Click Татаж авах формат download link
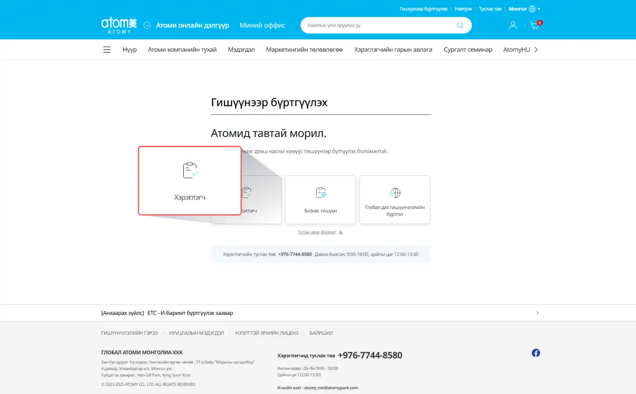Screen dimensions: 636x394 pos(317,232)
